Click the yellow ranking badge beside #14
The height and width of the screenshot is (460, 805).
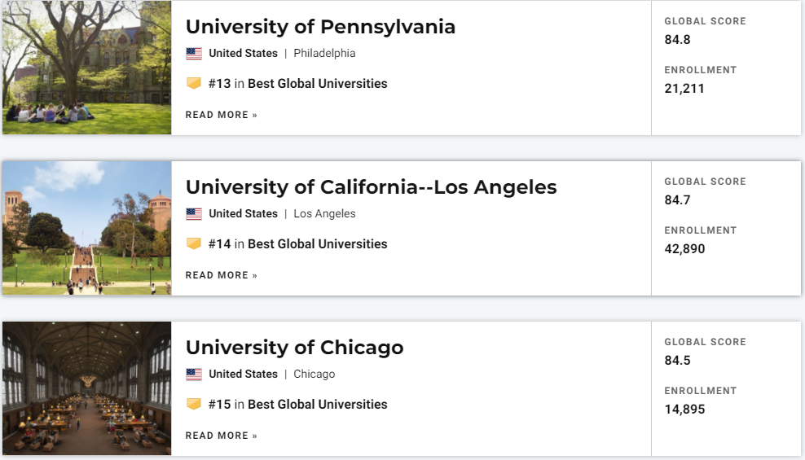coord(194,243)
